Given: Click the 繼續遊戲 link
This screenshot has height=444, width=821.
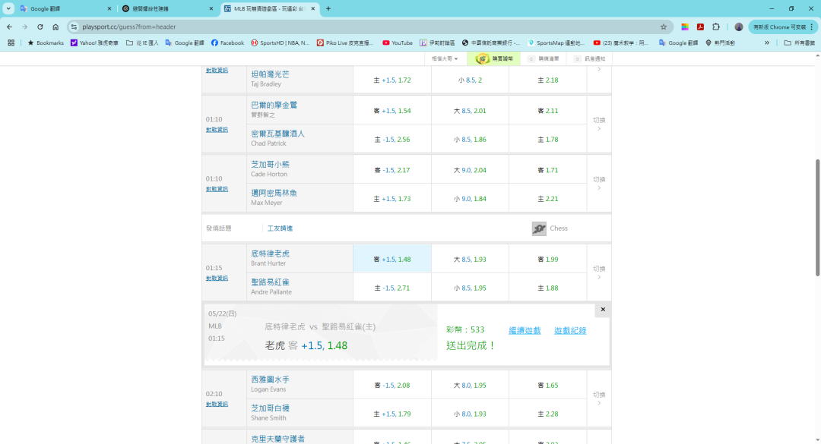Looking at the screenshot, I should (525, 330).
